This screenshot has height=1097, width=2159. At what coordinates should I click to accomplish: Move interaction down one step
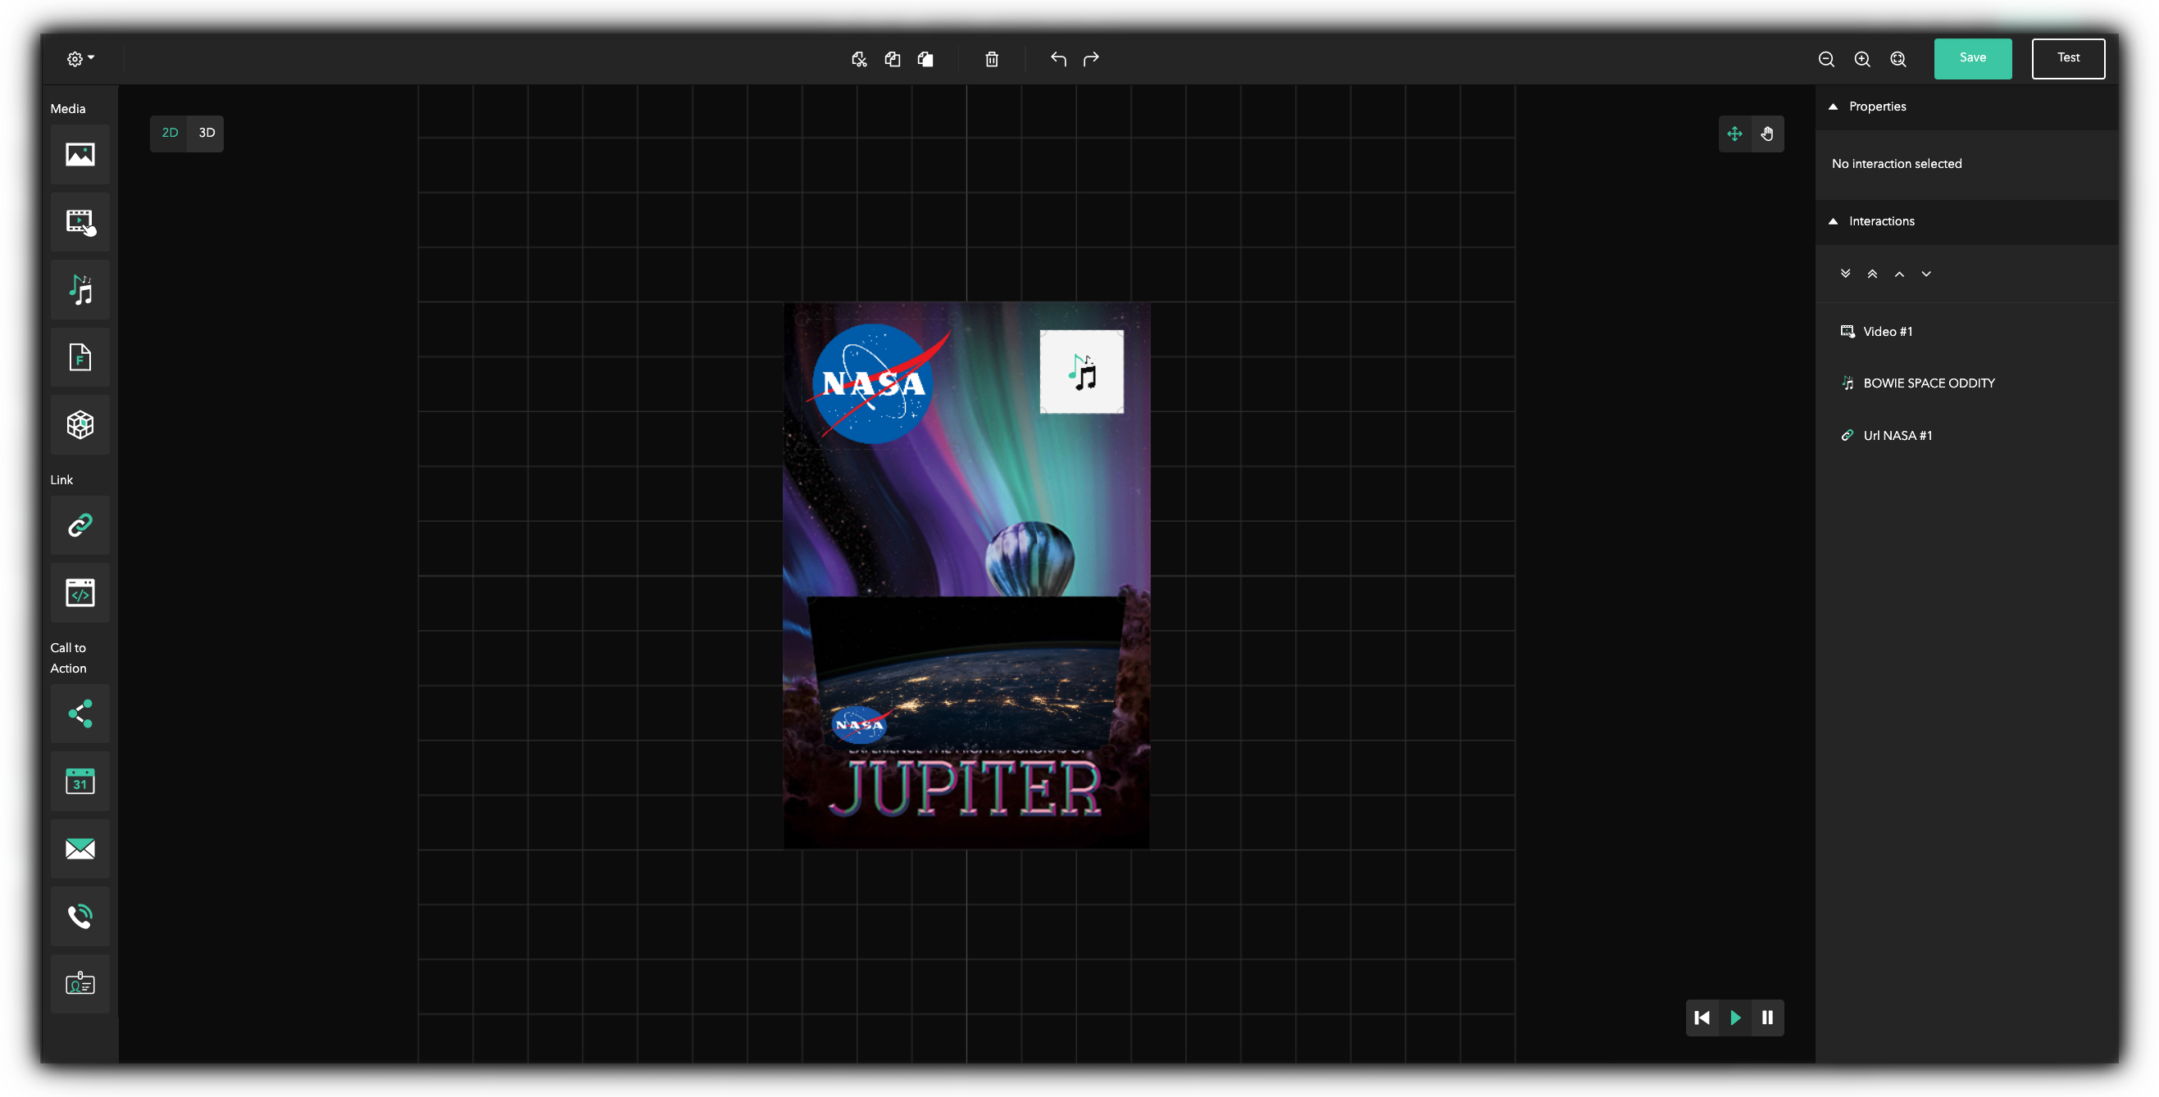tap(1926, 274)
